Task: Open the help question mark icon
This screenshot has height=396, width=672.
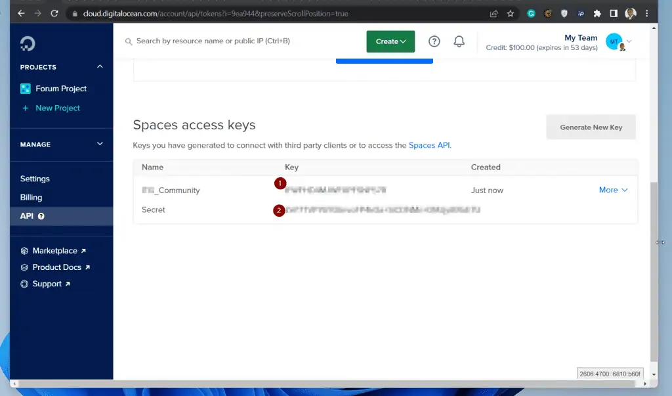Action: point(434,41)
